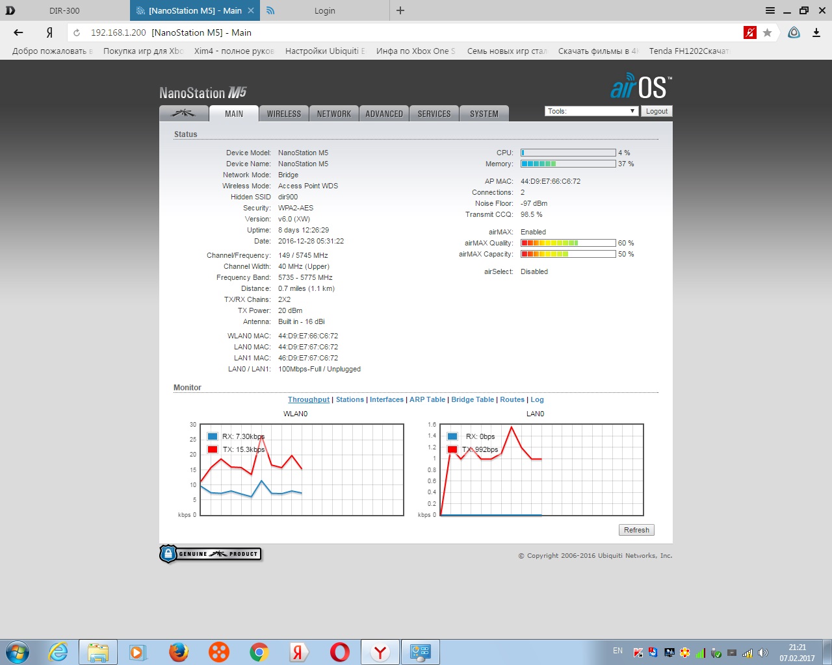Viewport: 832px width, 665px height.
Task: Reload the page with the refresh icon
Action: point(77,32)
